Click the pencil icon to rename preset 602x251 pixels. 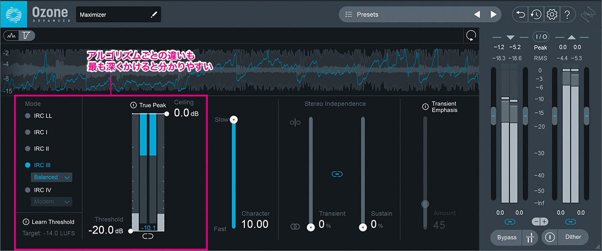154,15
